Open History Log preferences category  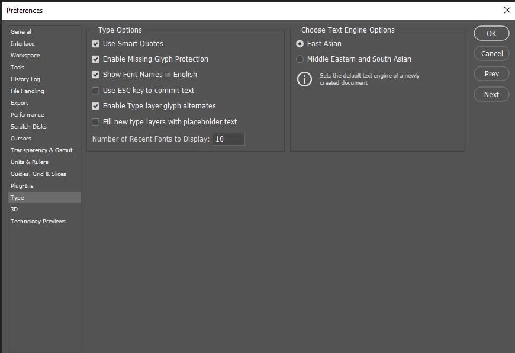click(x=44, y=79)
